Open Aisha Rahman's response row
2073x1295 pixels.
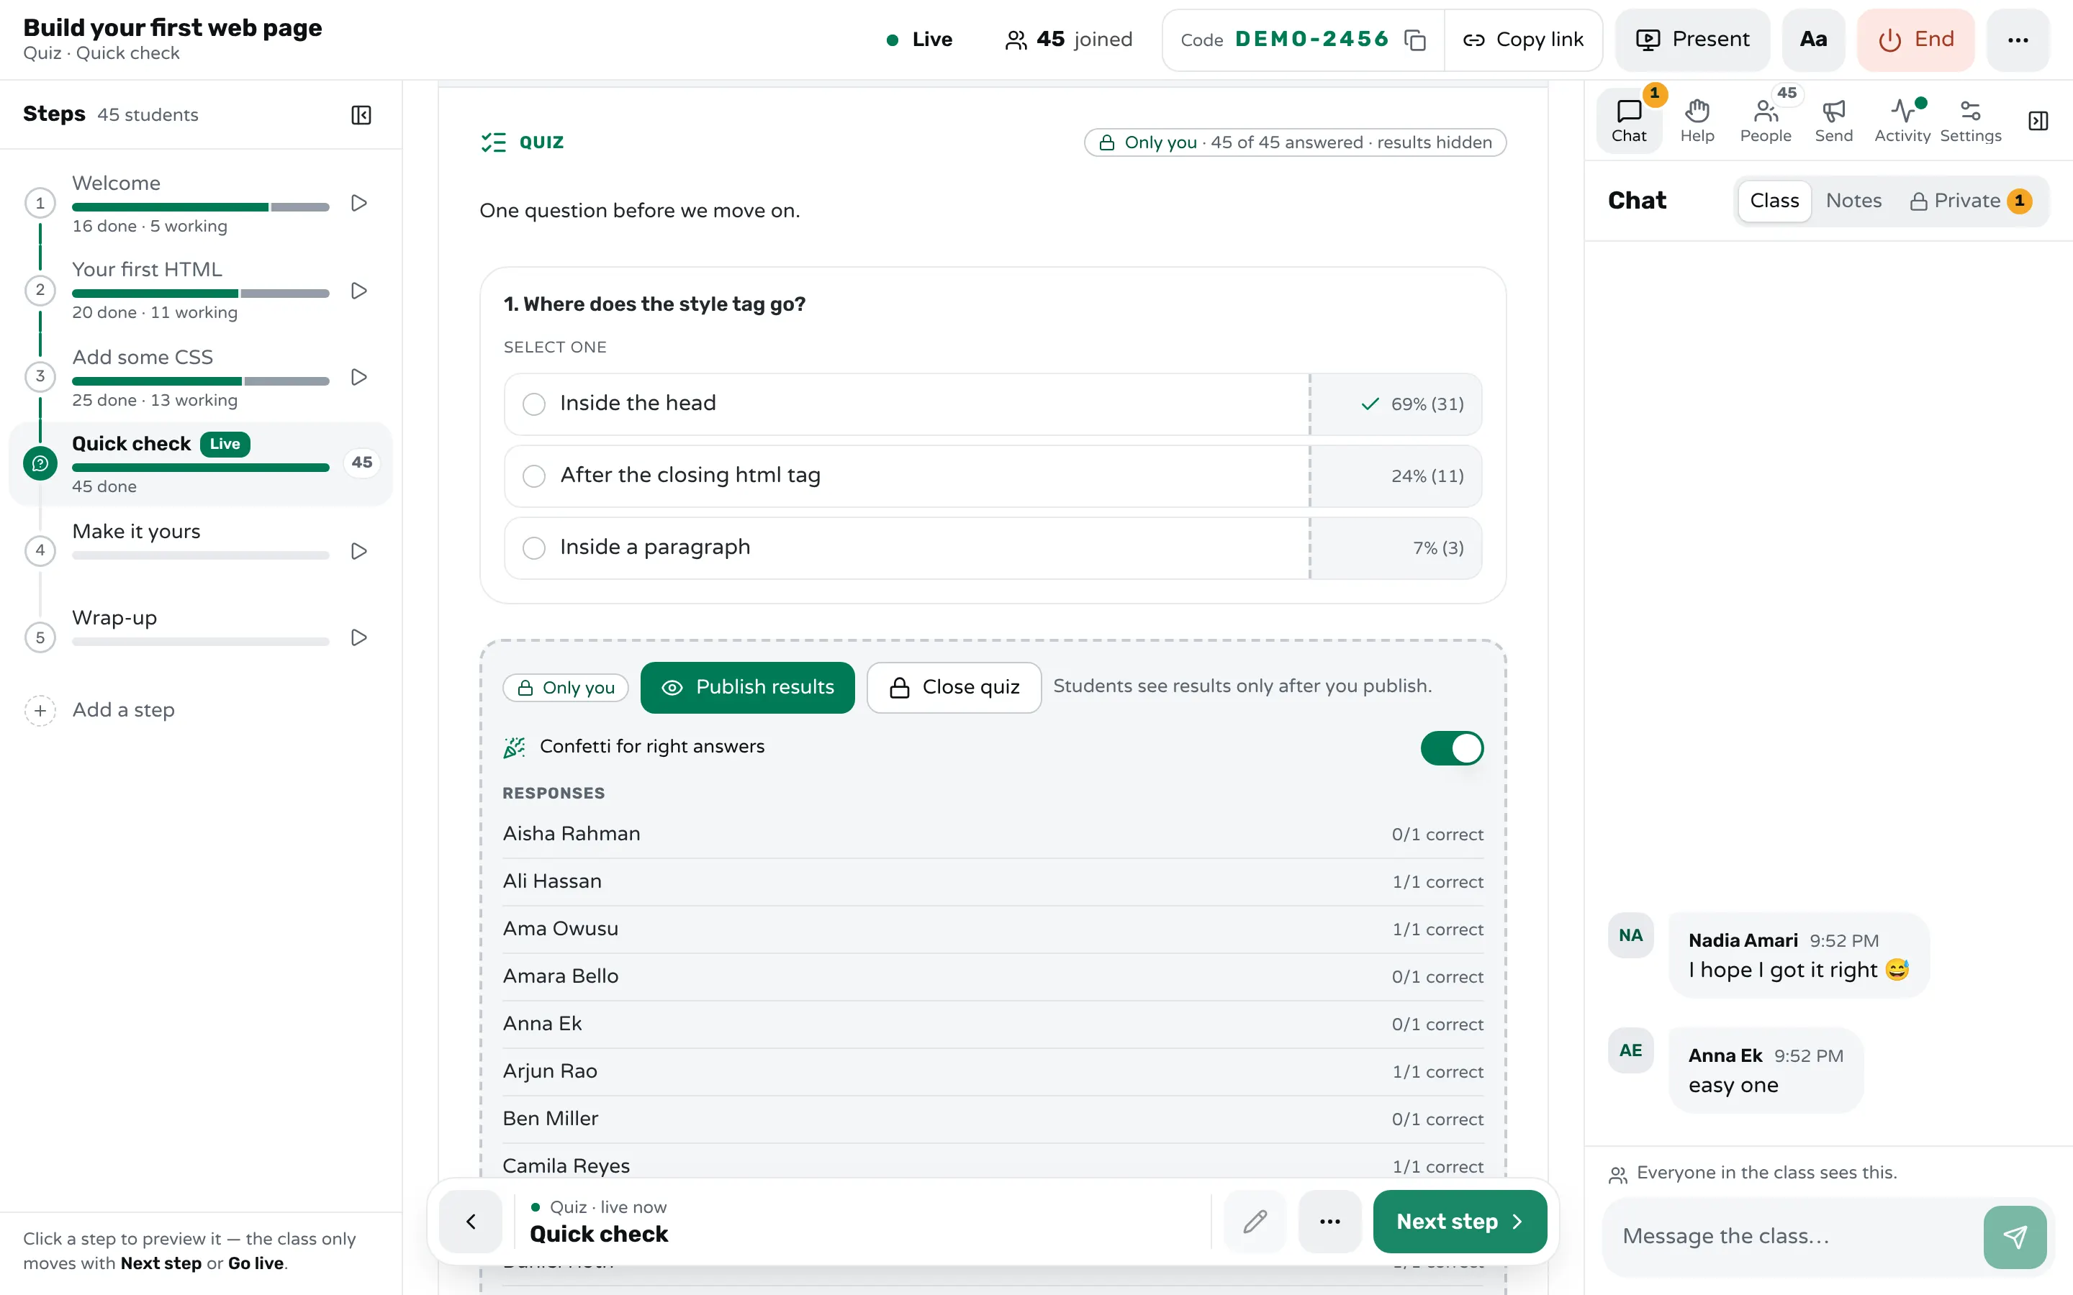click(x=993, y=835)
